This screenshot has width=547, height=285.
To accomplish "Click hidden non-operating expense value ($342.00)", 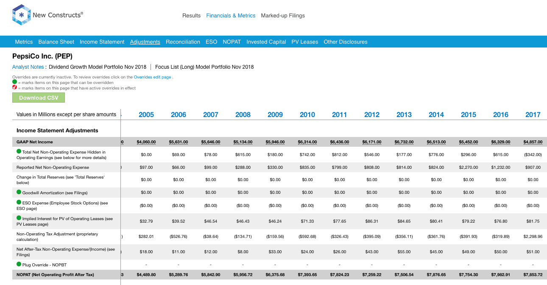I will pos(533,155).
